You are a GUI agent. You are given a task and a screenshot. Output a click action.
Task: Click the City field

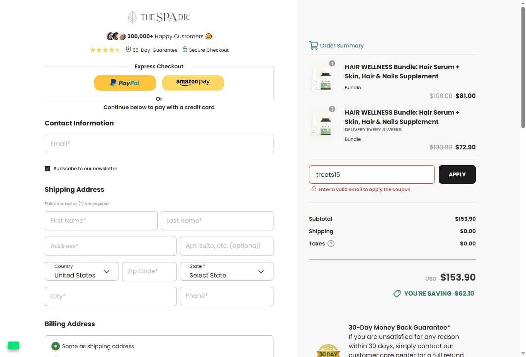tap(111, 296)
